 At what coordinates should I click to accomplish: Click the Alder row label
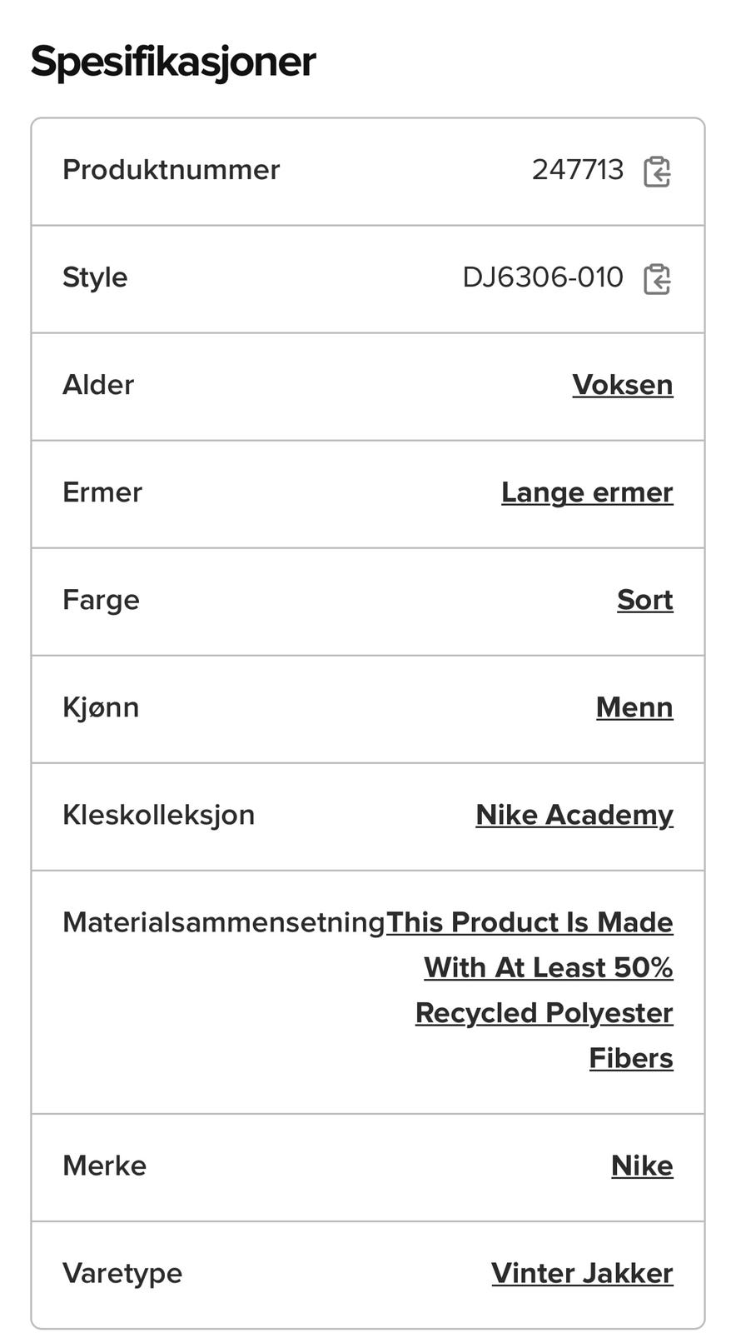98,385
